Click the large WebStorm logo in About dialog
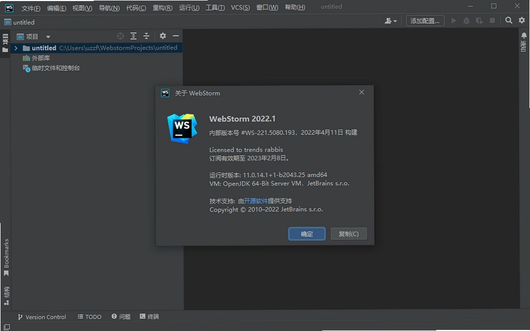Viewport: 530px width, 331px height. 182,129
